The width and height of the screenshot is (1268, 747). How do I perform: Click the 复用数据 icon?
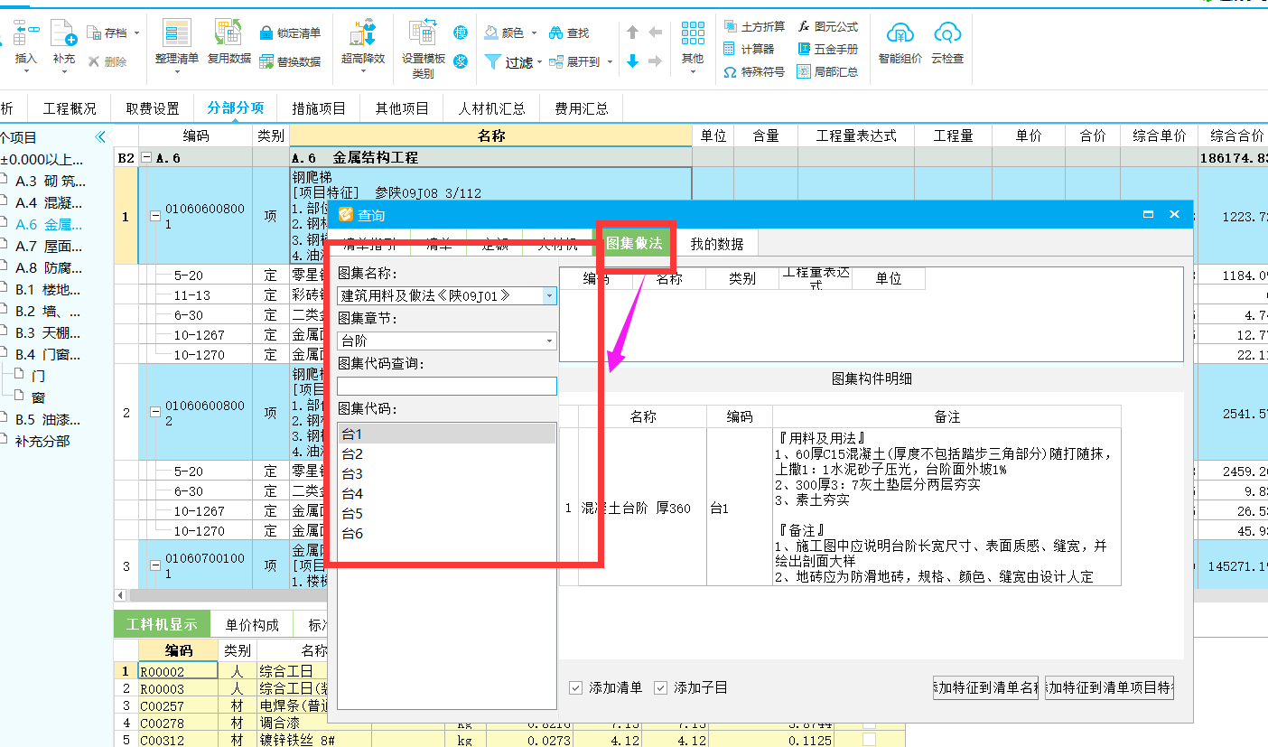[228, 33]
